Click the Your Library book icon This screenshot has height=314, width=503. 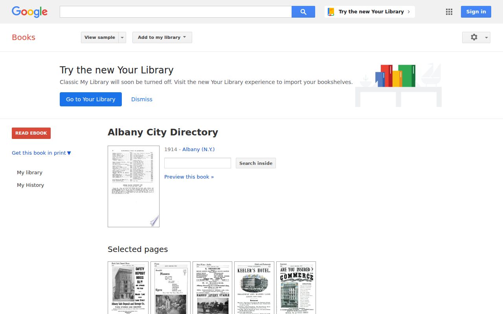coord(331,12)
